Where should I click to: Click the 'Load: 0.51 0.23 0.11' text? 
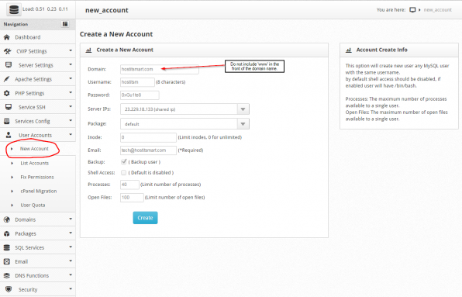(x=45, y=9)
